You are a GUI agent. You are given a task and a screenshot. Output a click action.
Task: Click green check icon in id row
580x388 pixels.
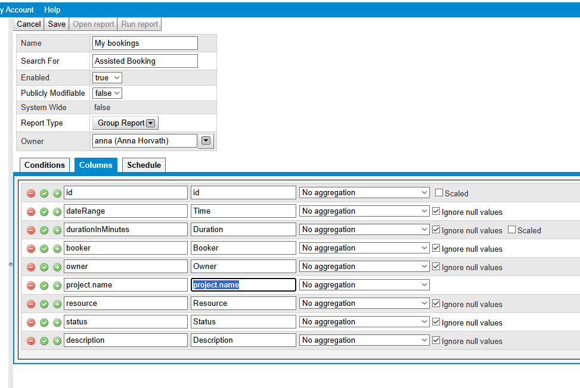tap(44, 193)
